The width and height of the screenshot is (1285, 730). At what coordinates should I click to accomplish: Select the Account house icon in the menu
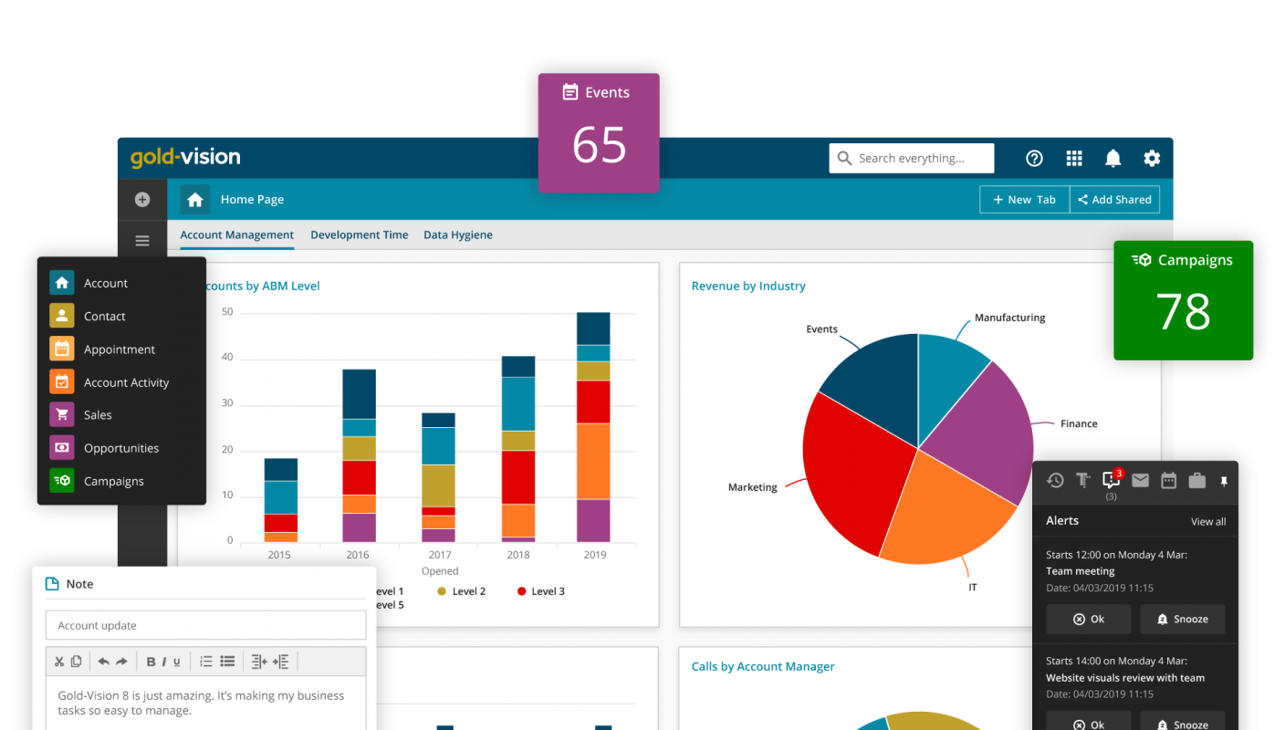[x=61, y=283]
